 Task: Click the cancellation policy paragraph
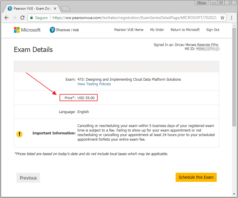146,132
